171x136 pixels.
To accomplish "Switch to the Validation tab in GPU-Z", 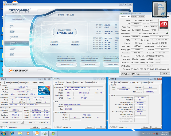I will point(141,17).
